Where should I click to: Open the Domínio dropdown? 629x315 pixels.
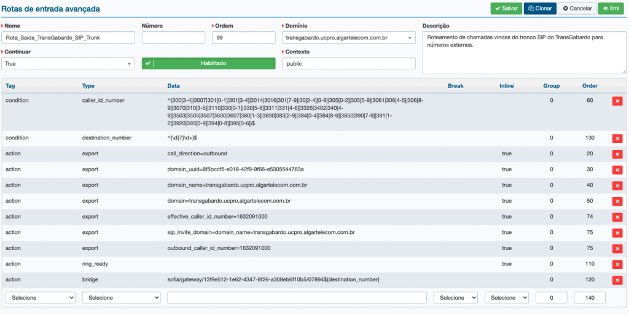(349, 38)
